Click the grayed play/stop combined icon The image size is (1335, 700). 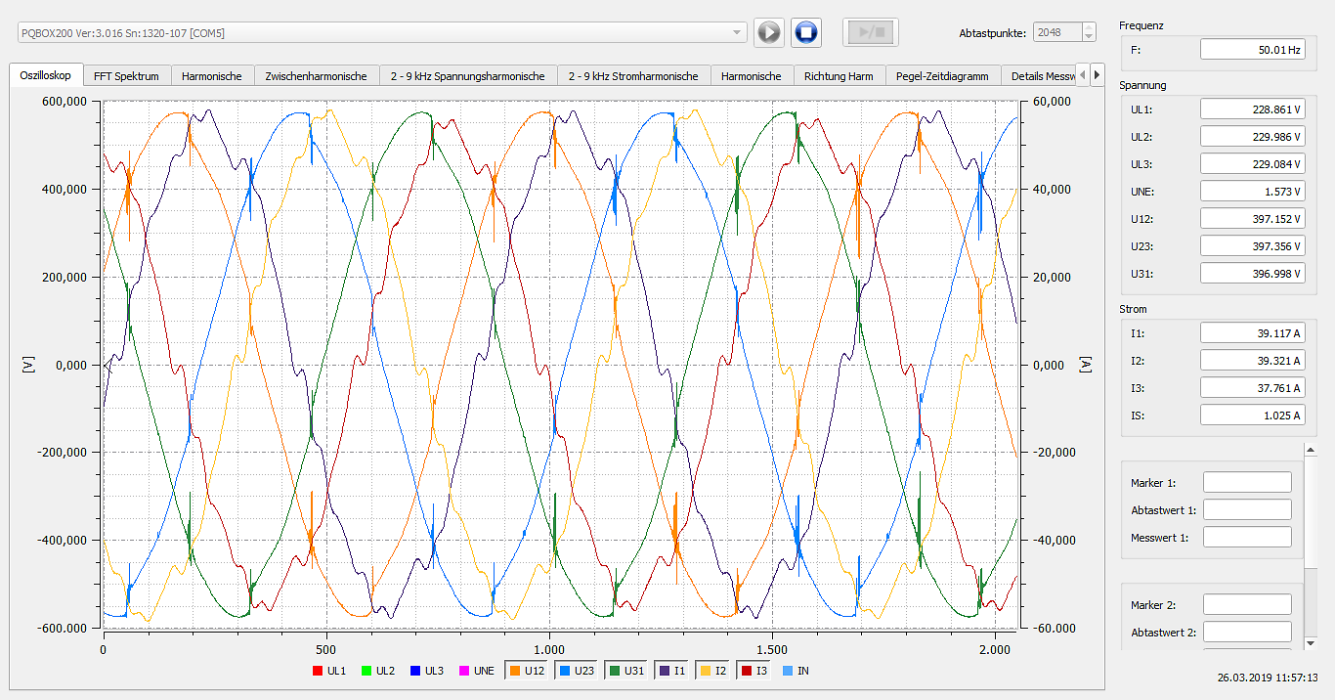tap(870, 31)
